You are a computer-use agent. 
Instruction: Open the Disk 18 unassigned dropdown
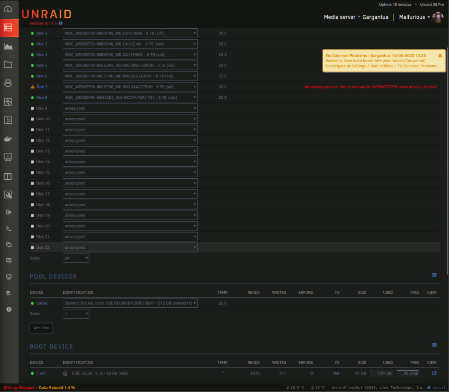point(130,204)
